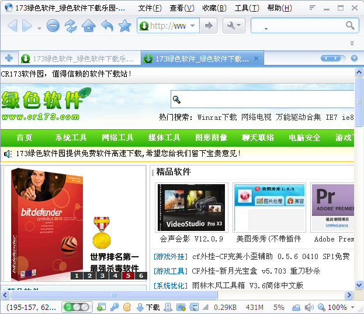The image size is (364, 314).
Task: Open the 图形图像 navigation item
Action: point(211,137)
